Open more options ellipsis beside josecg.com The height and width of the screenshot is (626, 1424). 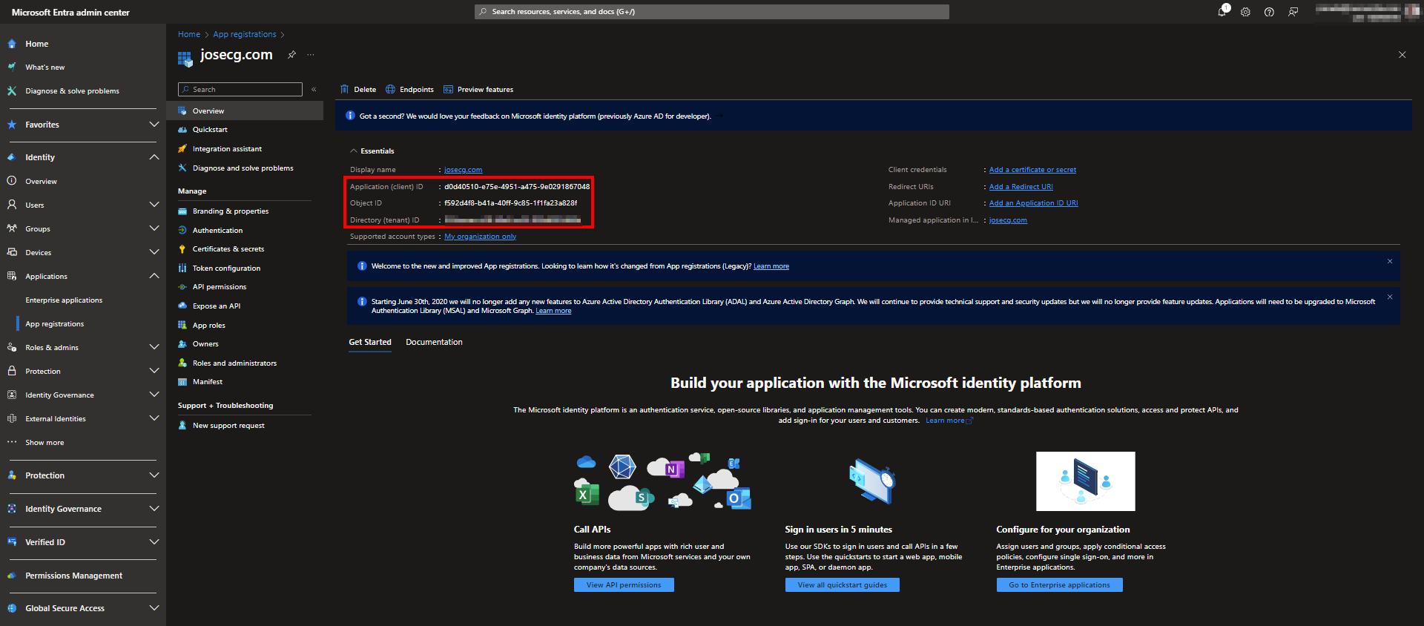point(311,55)
